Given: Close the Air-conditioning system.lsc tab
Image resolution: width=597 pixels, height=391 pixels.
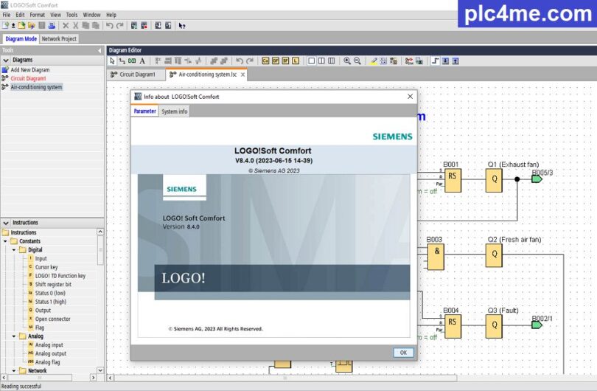Looking at the screenshot, I should click(x=242, y=75).
